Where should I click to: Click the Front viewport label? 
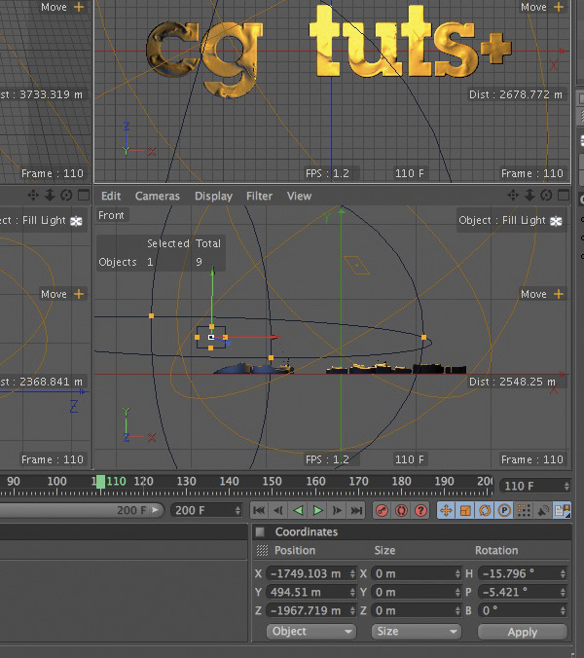111,215
